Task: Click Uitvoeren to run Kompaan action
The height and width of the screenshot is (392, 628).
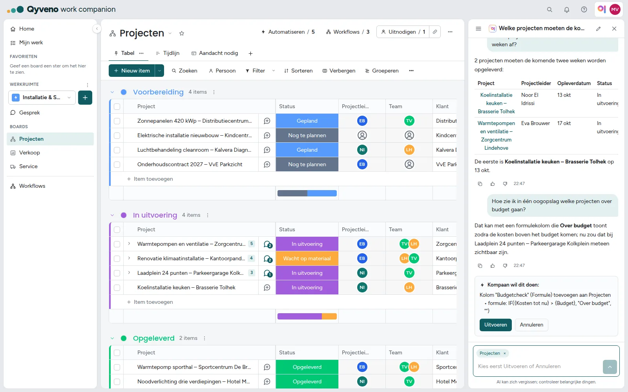Action: (495, 325)
